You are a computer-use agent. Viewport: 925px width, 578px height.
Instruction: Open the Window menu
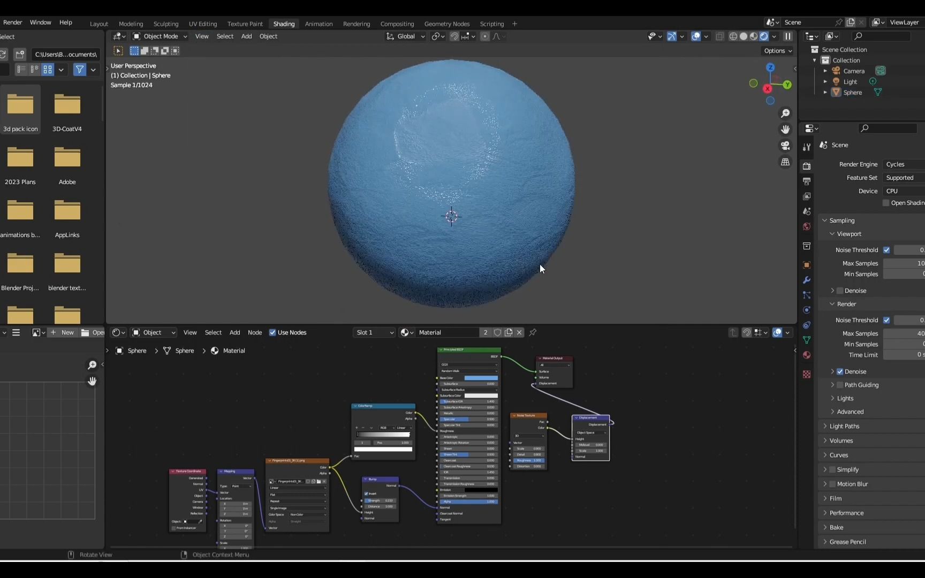pyautogui.click(x=41, y=22)
